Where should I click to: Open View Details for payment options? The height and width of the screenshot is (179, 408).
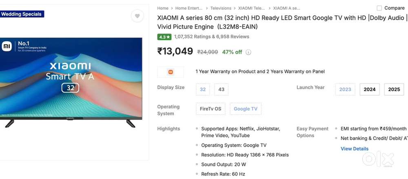point(355,149)
